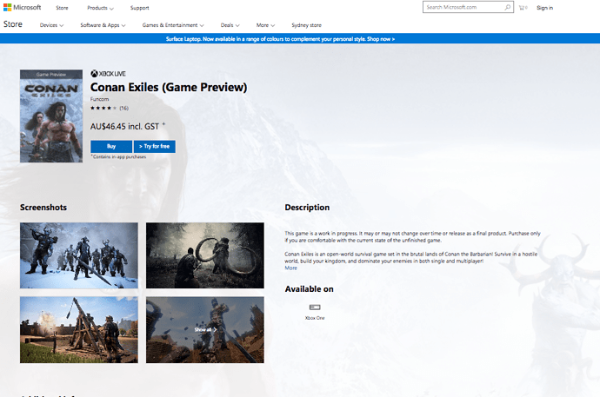600x397 pixels.
Task: Open the Products dropdown in top bar
Action: tap(100, 8)
